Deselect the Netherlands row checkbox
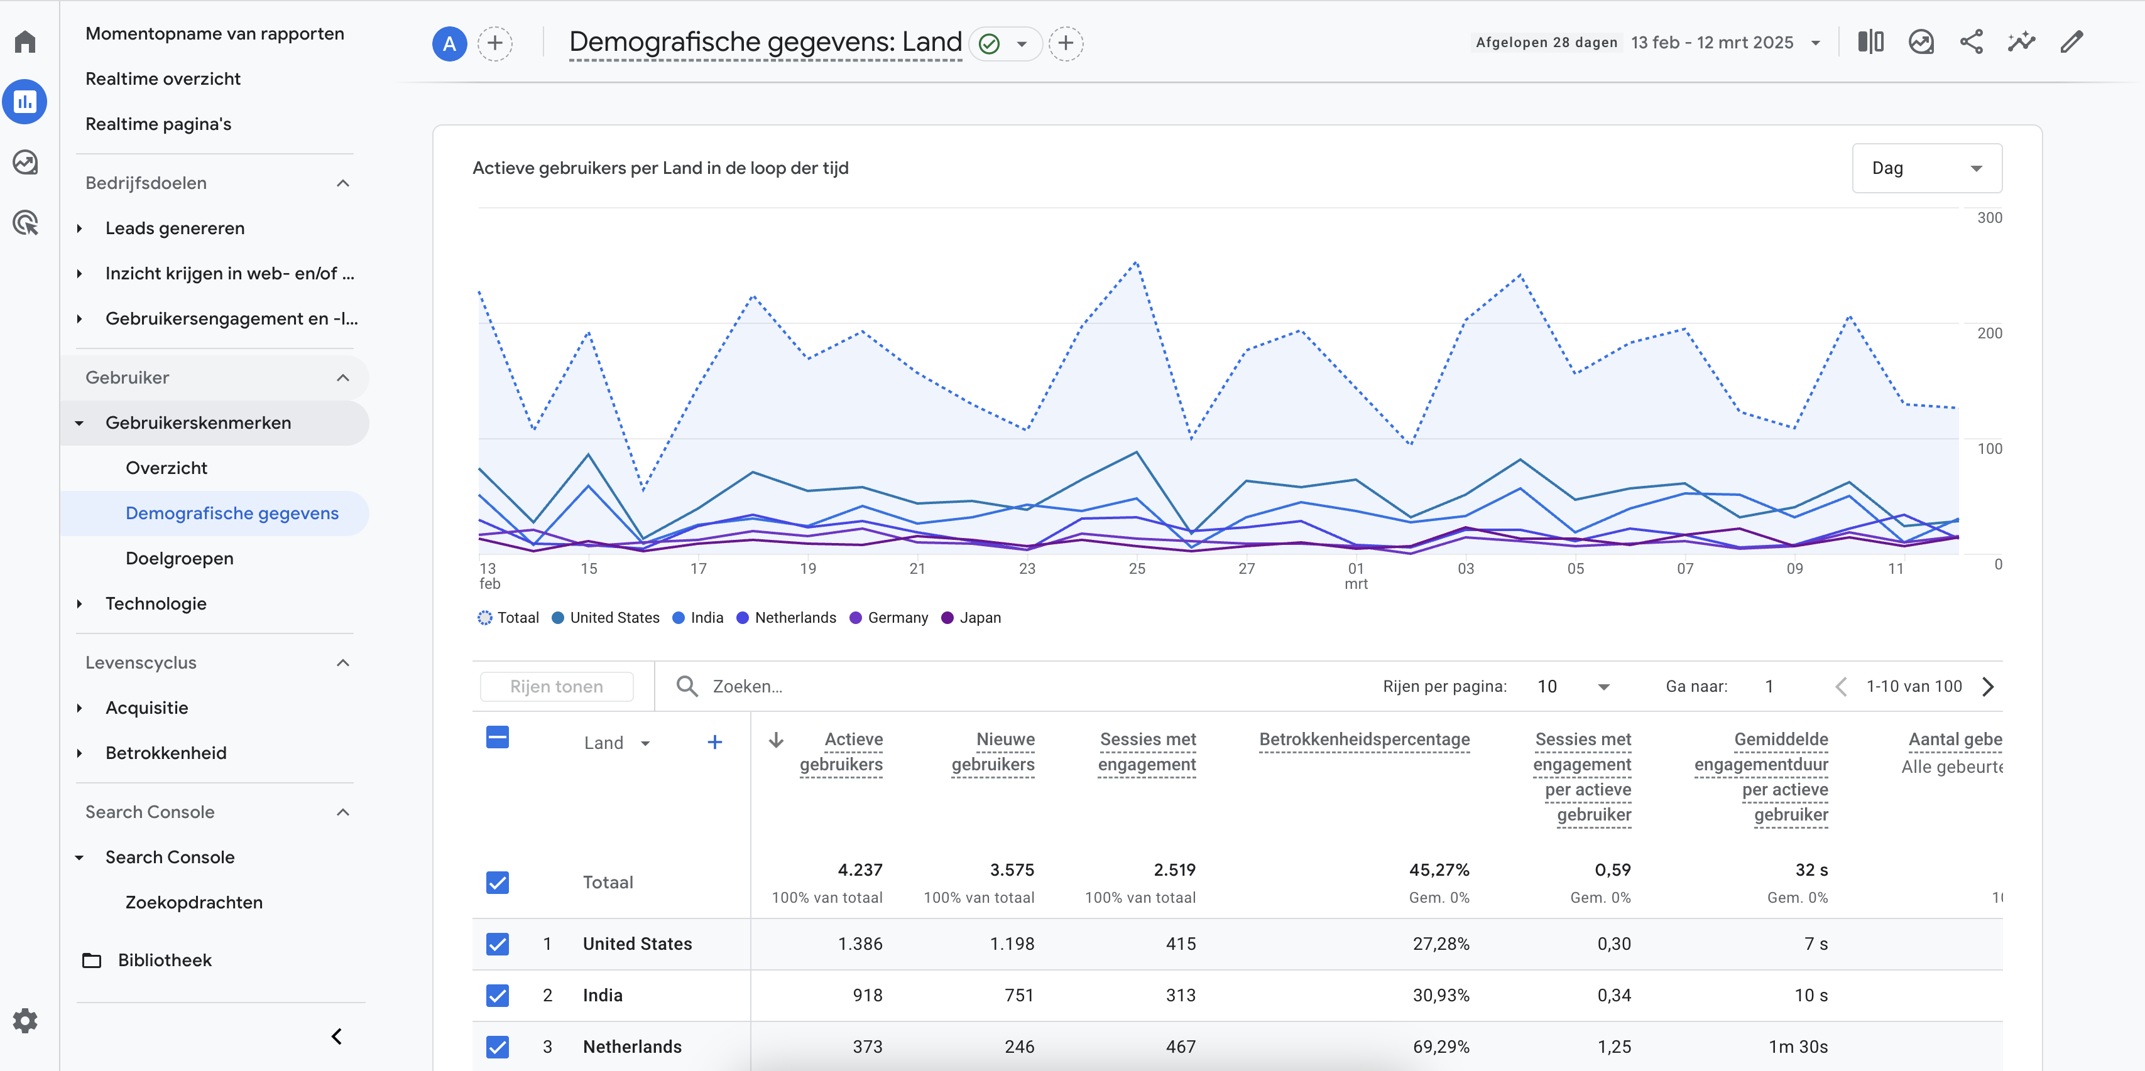This screenshot has width=2145, height=1071. [x=497, y=1047]
